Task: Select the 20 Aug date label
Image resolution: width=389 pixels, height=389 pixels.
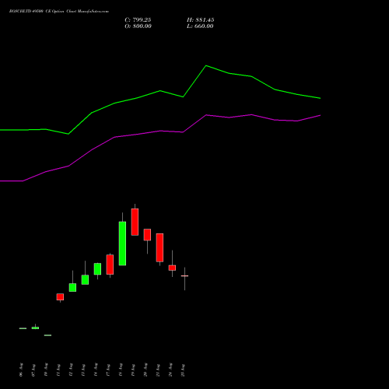Action: click(x=145, y=370)
